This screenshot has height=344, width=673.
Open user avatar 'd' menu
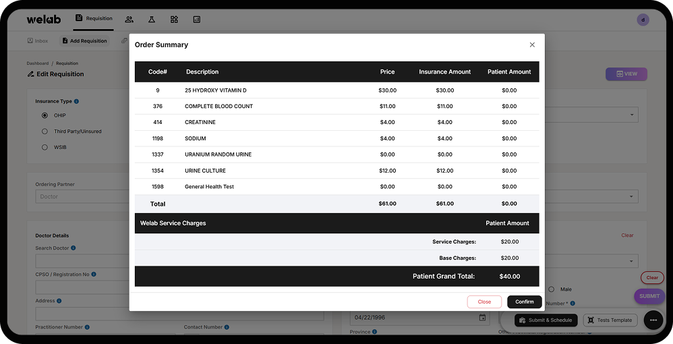pyautogui.click(x=643, y=20)
